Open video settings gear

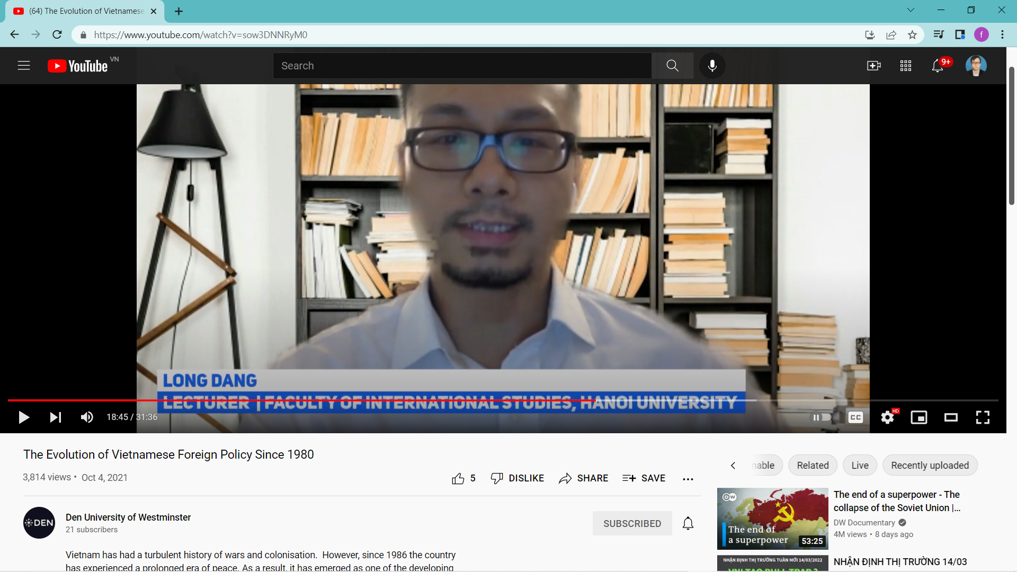887,417
